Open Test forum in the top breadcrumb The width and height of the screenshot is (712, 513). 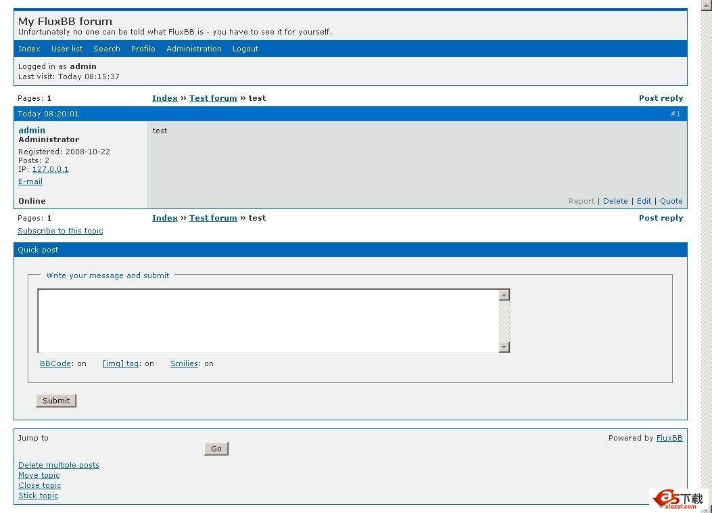213,98
